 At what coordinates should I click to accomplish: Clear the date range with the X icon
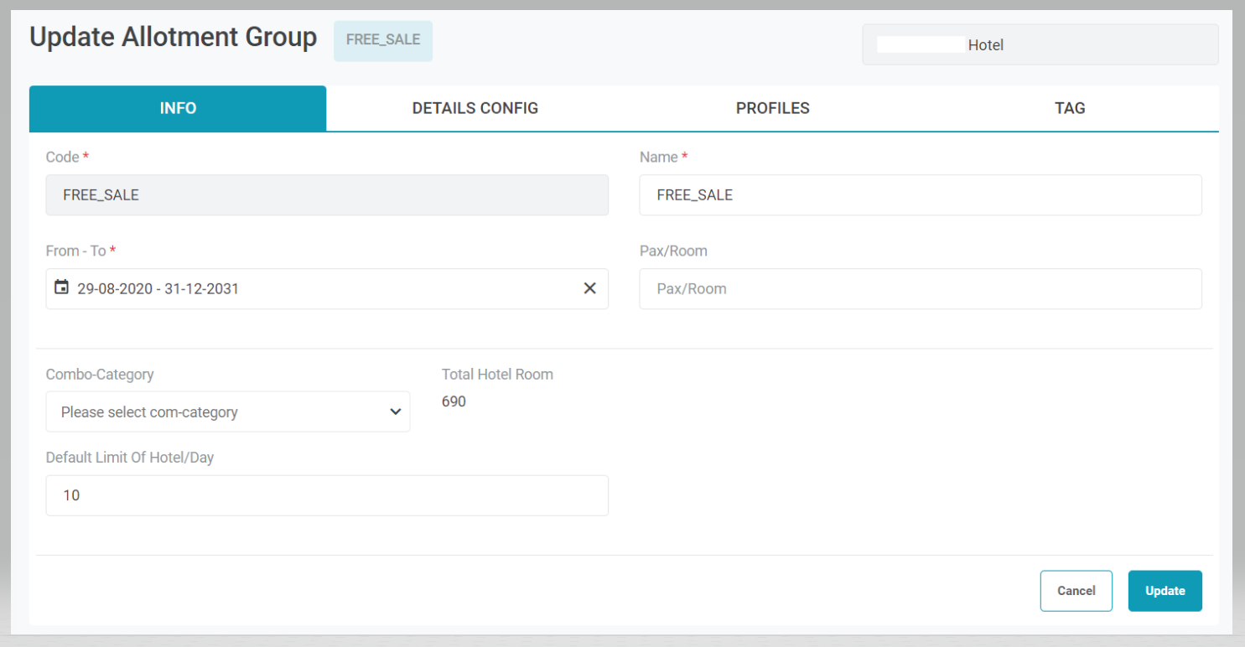click(589, 288)
